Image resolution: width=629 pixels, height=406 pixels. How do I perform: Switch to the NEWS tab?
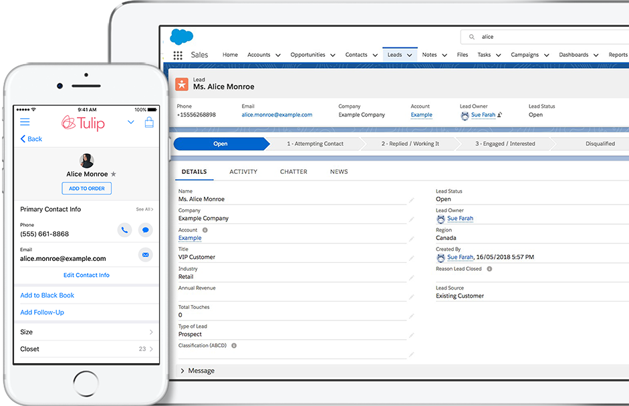339,172
